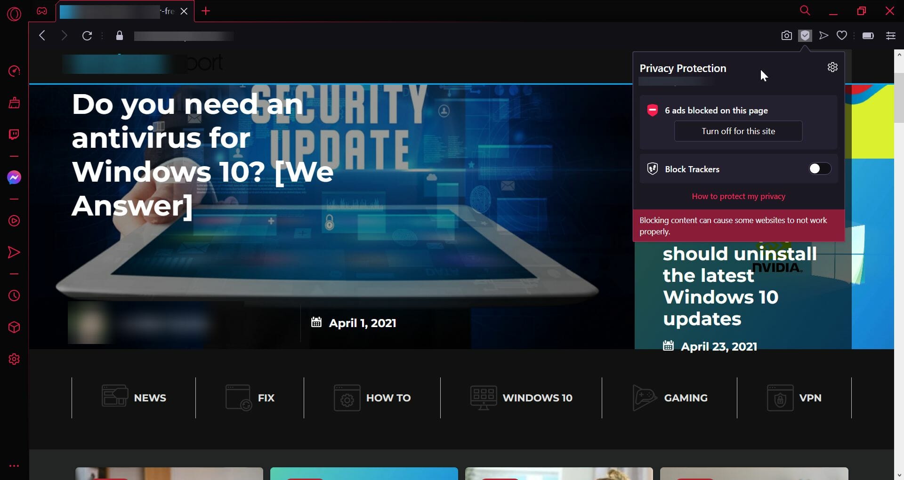Open My Flow send icon in toolbar
This screenshot has width=904, height=480.
click(x=823, y=35)
